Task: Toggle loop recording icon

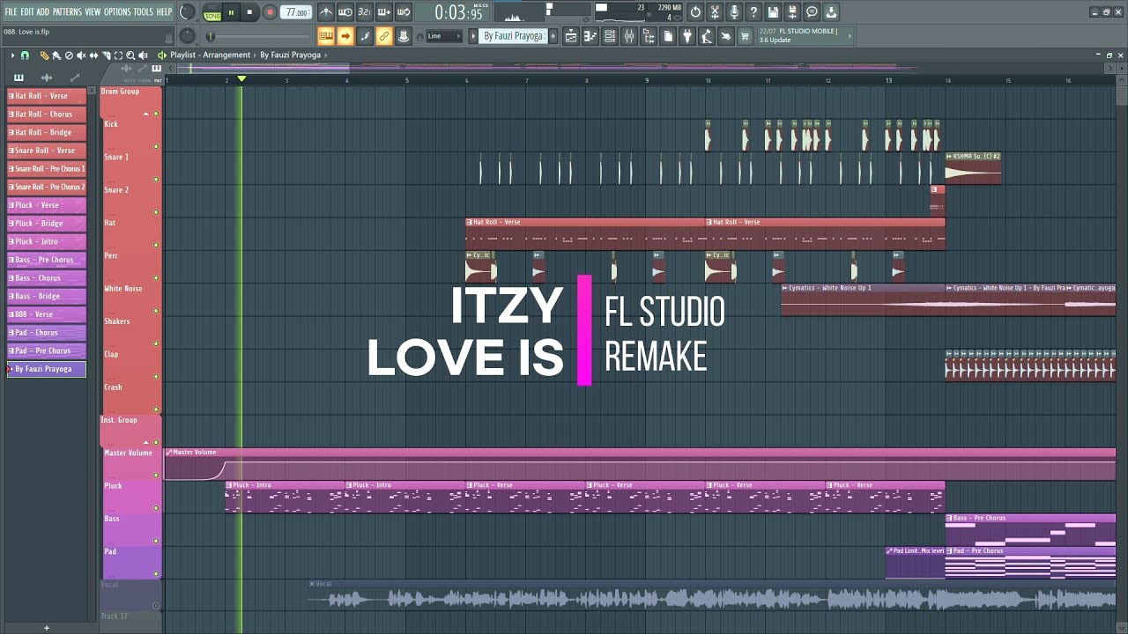Action: [404, 12]
